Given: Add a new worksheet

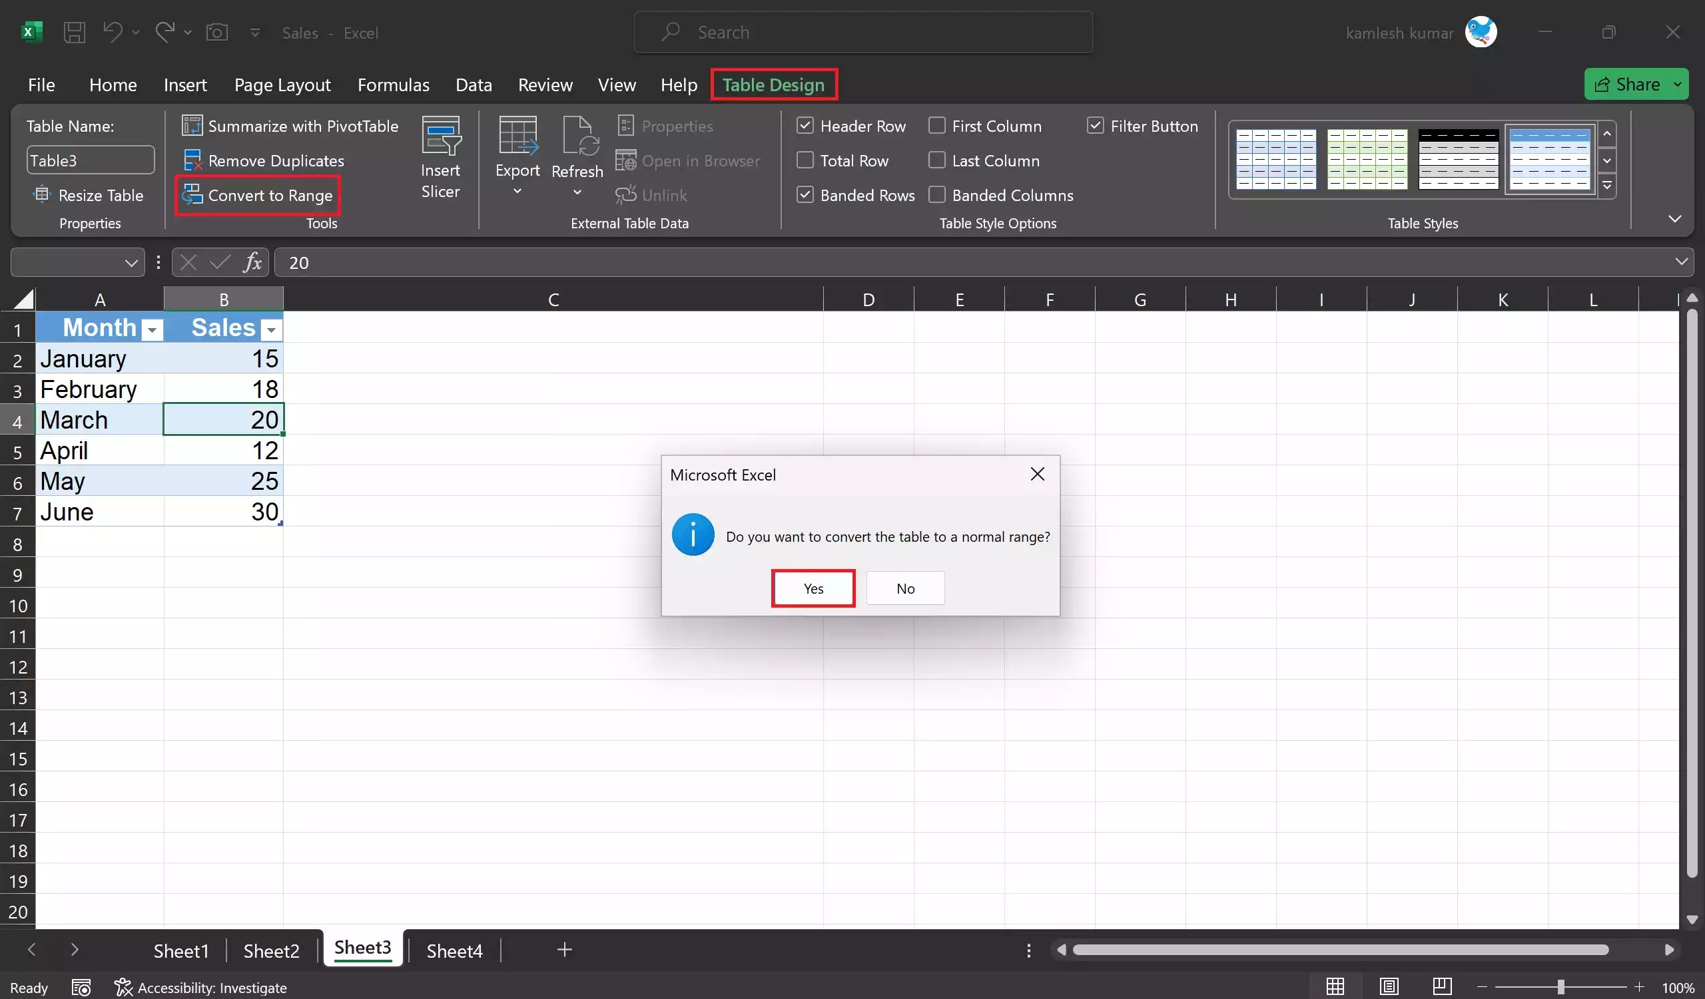Looking at the screenshot, I should click(x=564, y=950).
